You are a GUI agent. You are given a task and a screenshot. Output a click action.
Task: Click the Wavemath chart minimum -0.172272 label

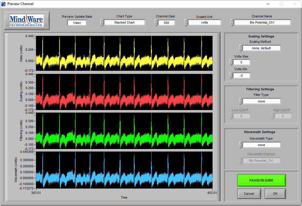pyautogui.click(x=26, y=188)
